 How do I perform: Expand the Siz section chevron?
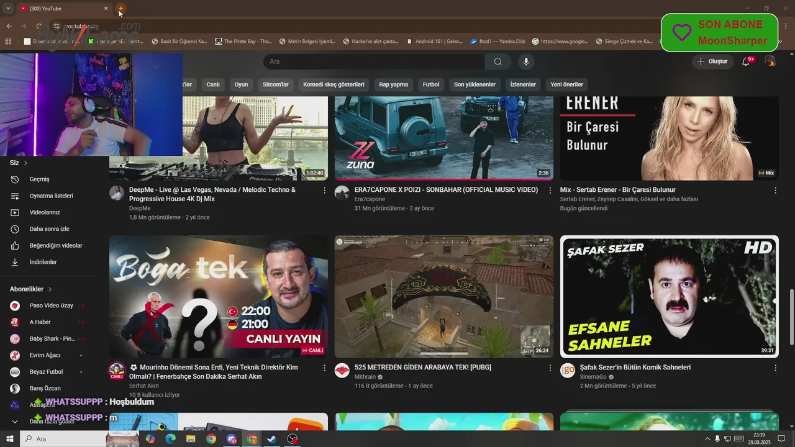tap(25, 163)
